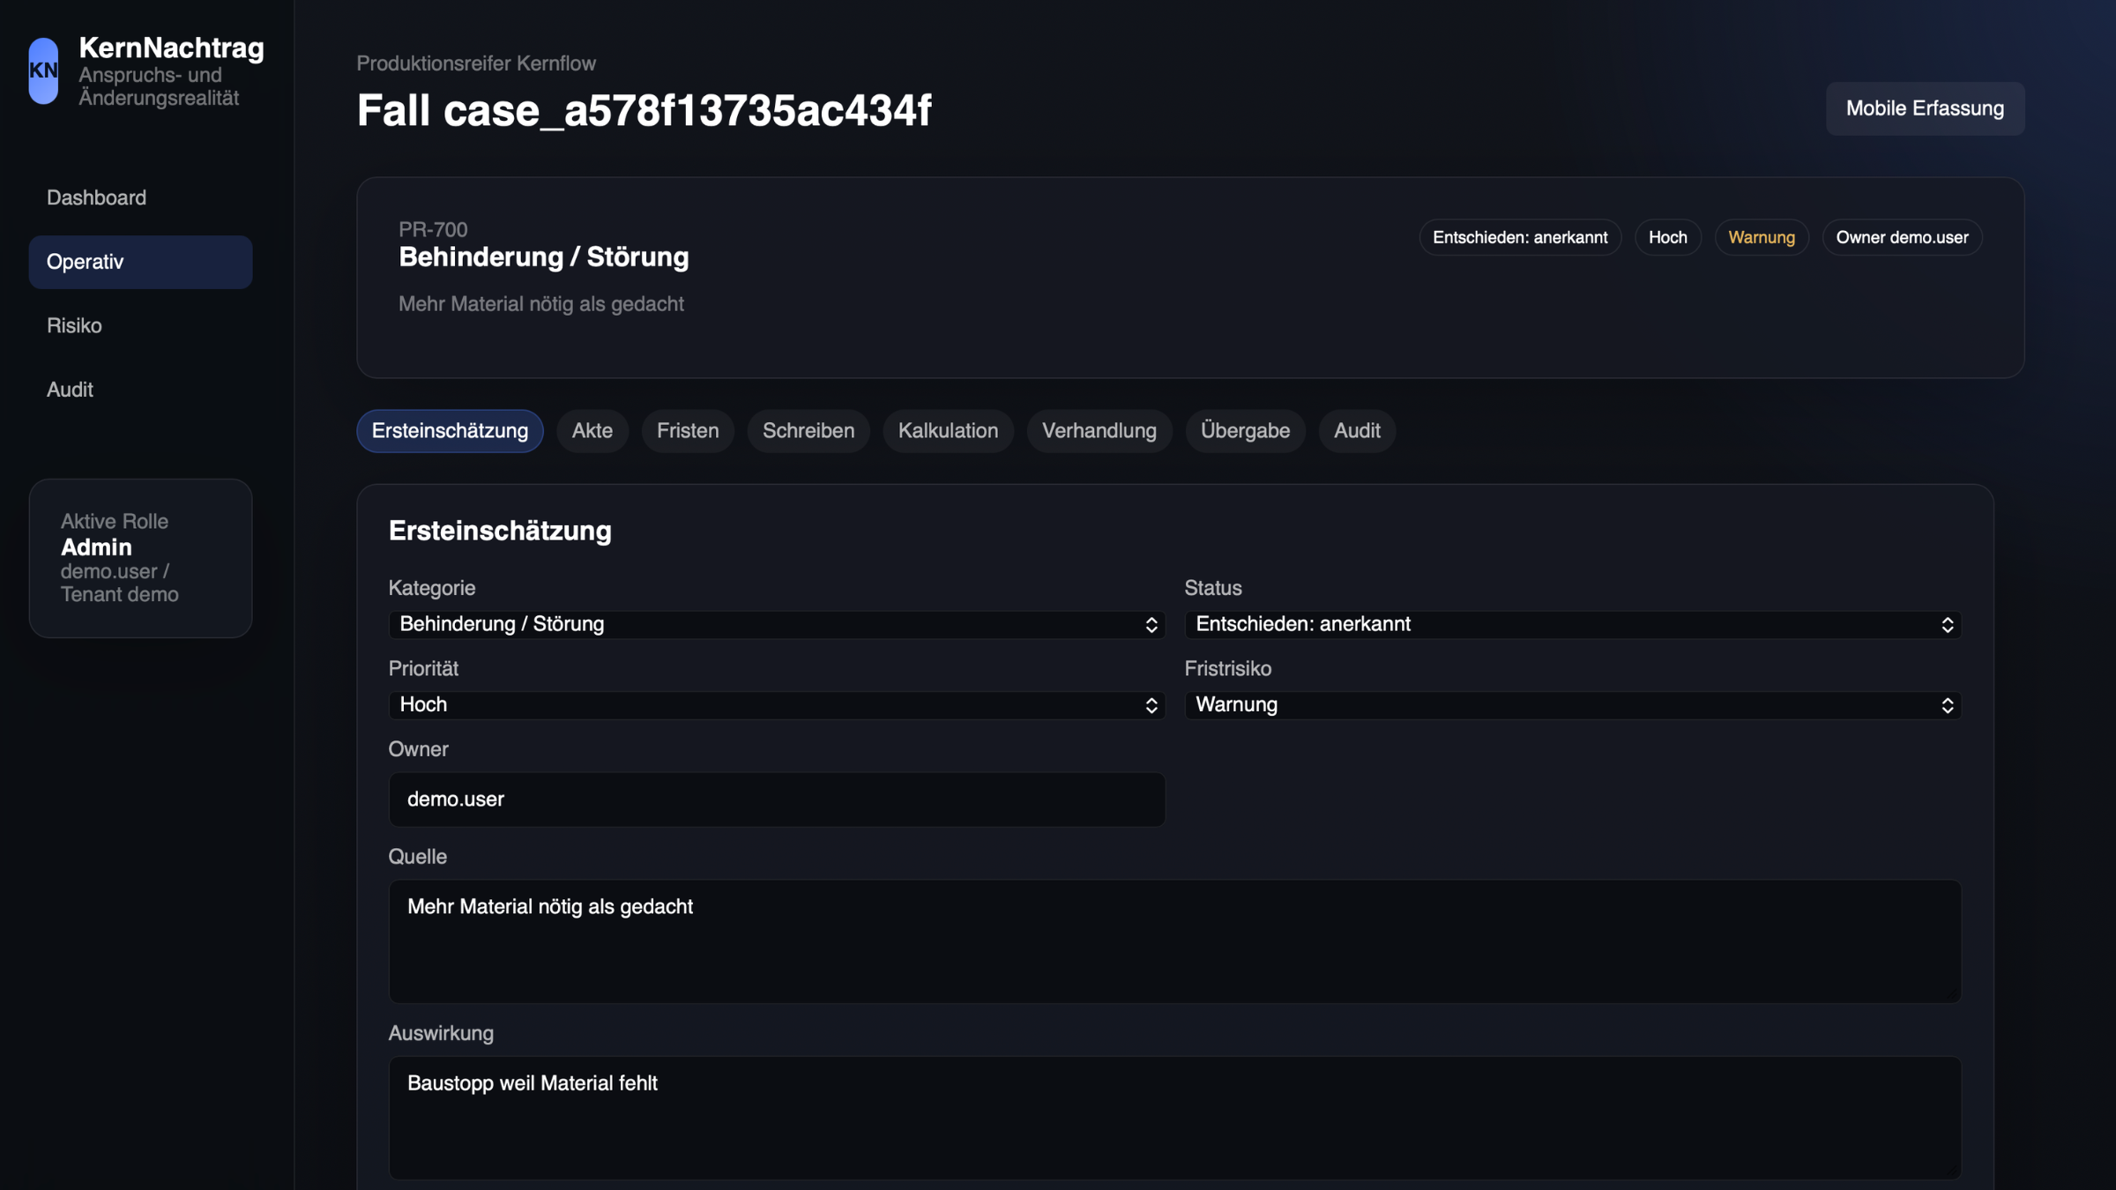Open the Fristrisiko dropdown
The height and width of the screenshot is (1190, 2116).
1572,705
